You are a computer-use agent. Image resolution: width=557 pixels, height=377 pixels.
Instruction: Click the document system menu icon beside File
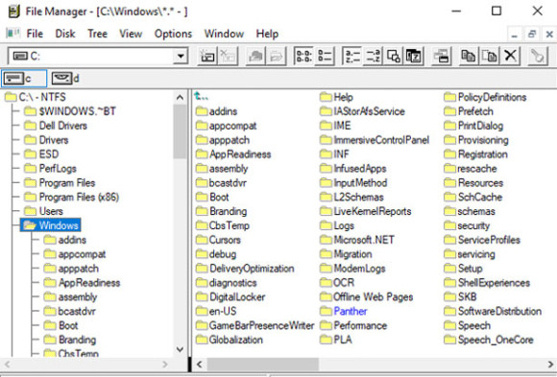click(x=13, y=34)
